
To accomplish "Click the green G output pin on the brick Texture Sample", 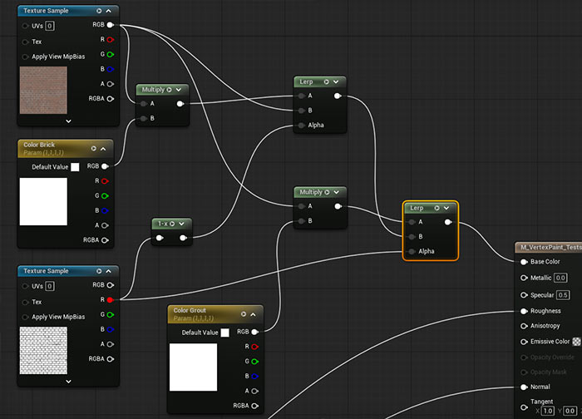I will coord(110,54).
